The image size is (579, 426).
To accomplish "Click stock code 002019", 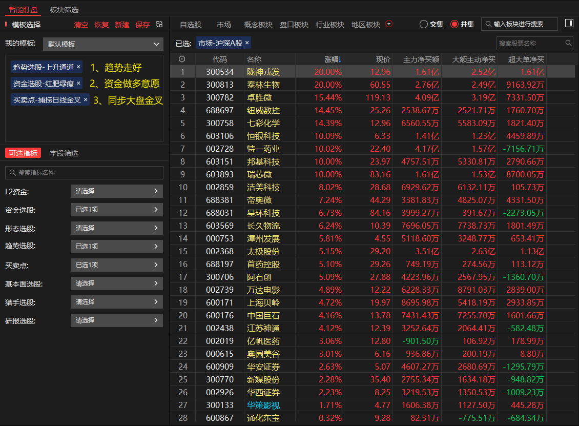I will (x=220, y=341).
